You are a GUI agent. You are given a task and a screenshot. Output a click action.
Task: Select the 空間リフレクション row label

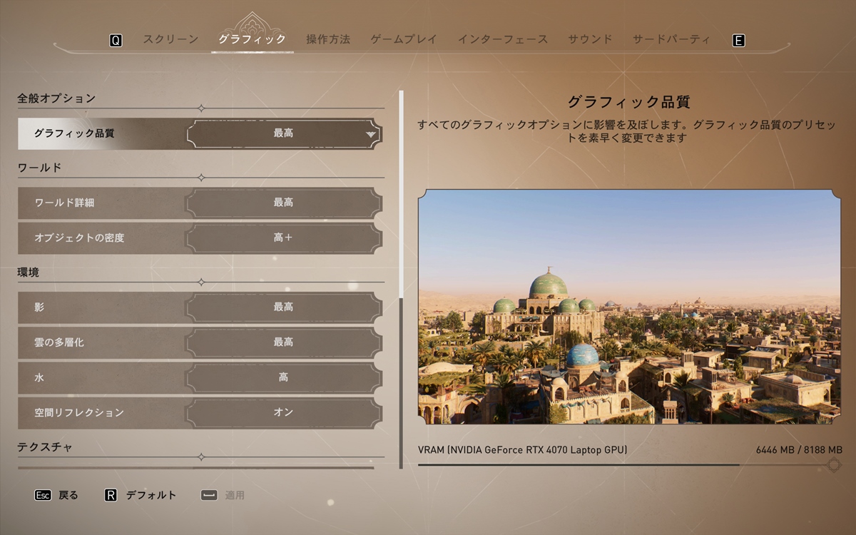pyautogui.click(x=79, y=412)
